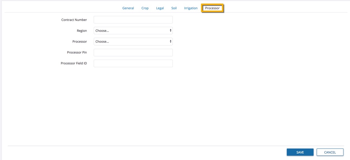Click the Region field label
The height and width of the screenshot is (160, 350).
click(x=82, y=31)
